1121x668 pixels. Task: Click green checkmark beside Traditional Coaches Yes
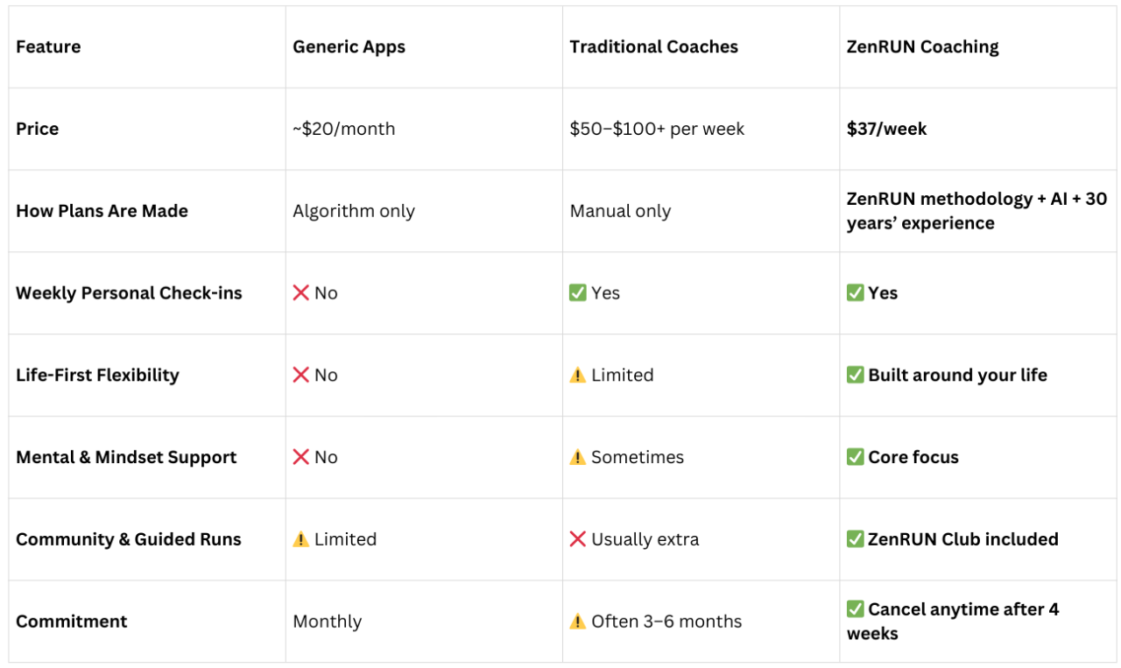[578, 293]
